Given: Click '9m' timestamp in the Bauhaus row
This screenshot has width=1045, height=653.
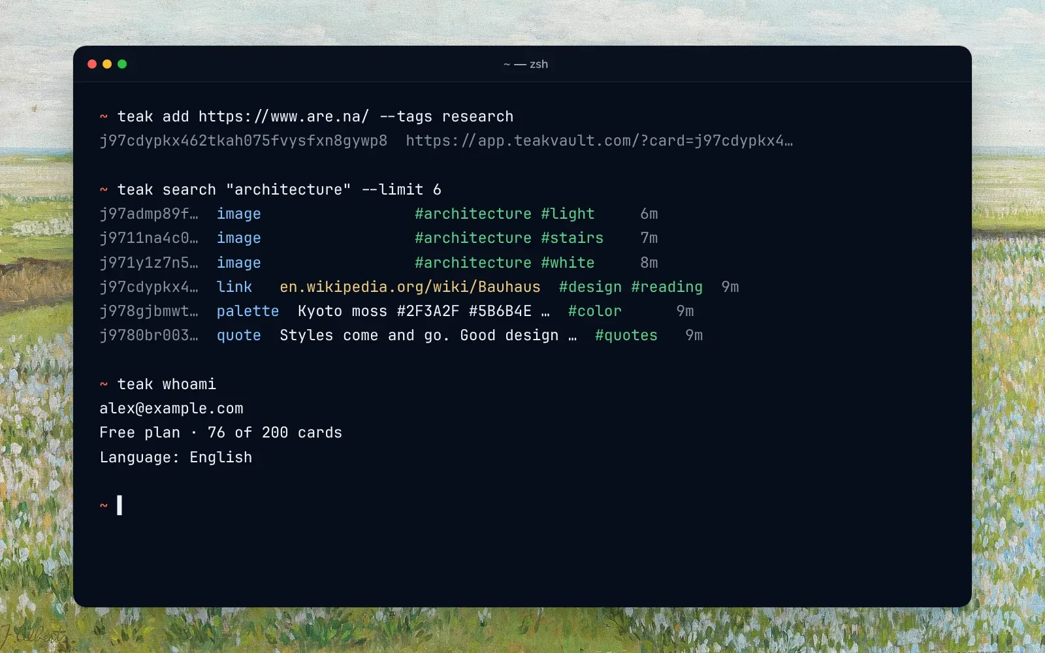Looking at the screenshot, I should pos(730,287).
